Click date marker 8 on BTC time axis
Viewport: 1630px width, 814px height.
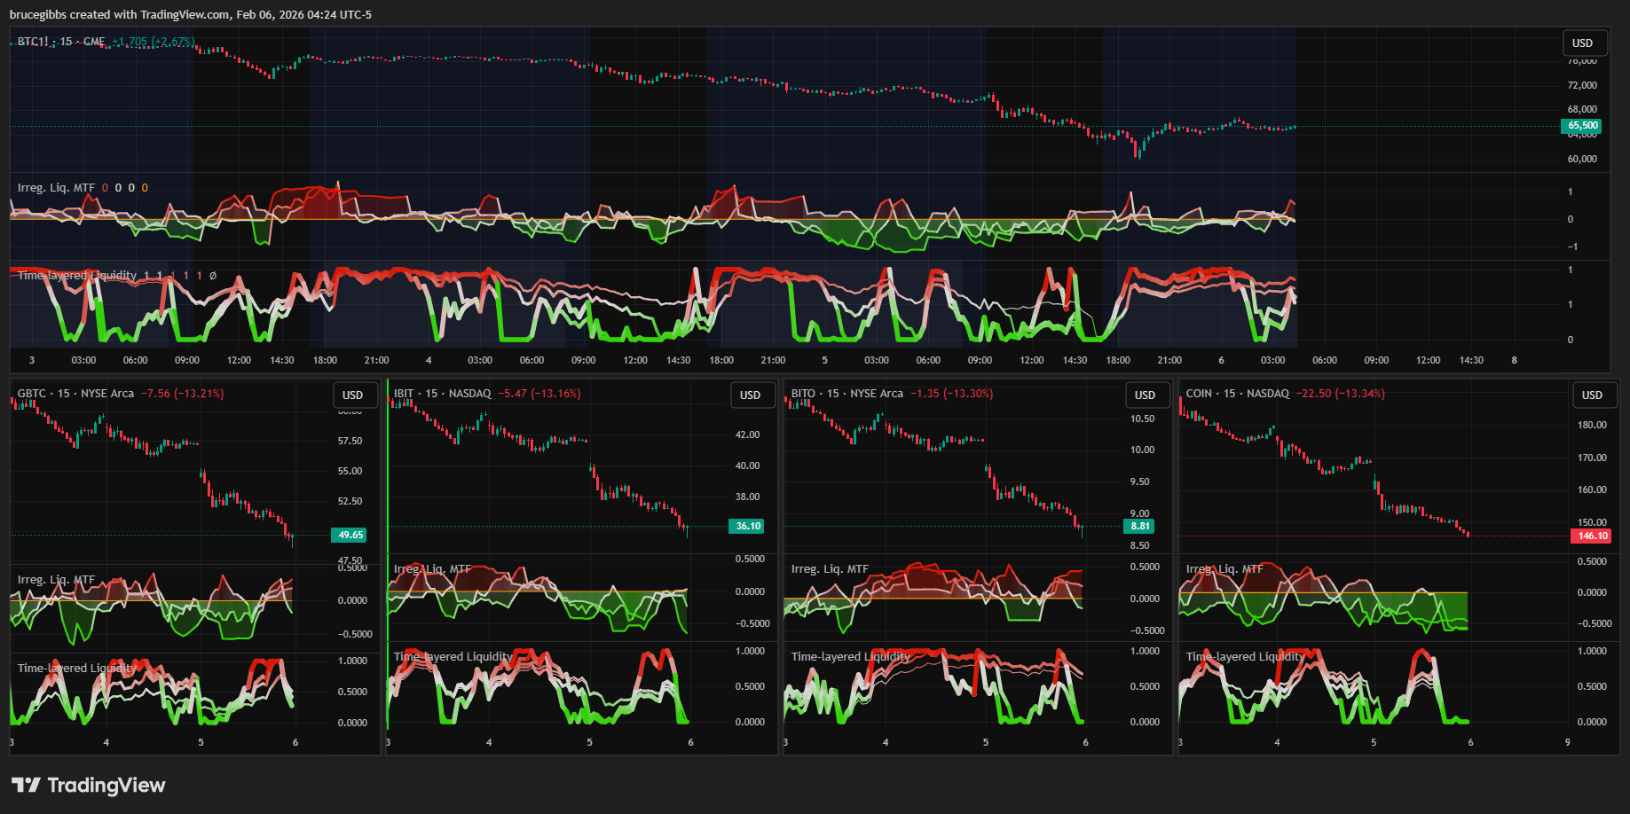pyautogui.click(x=1514, y=360)
